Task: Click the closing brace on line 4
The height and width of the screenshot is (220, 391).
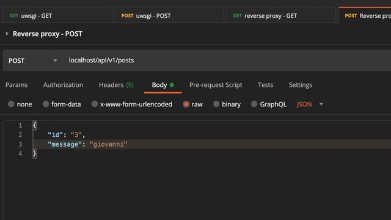Action: [35, 154]
